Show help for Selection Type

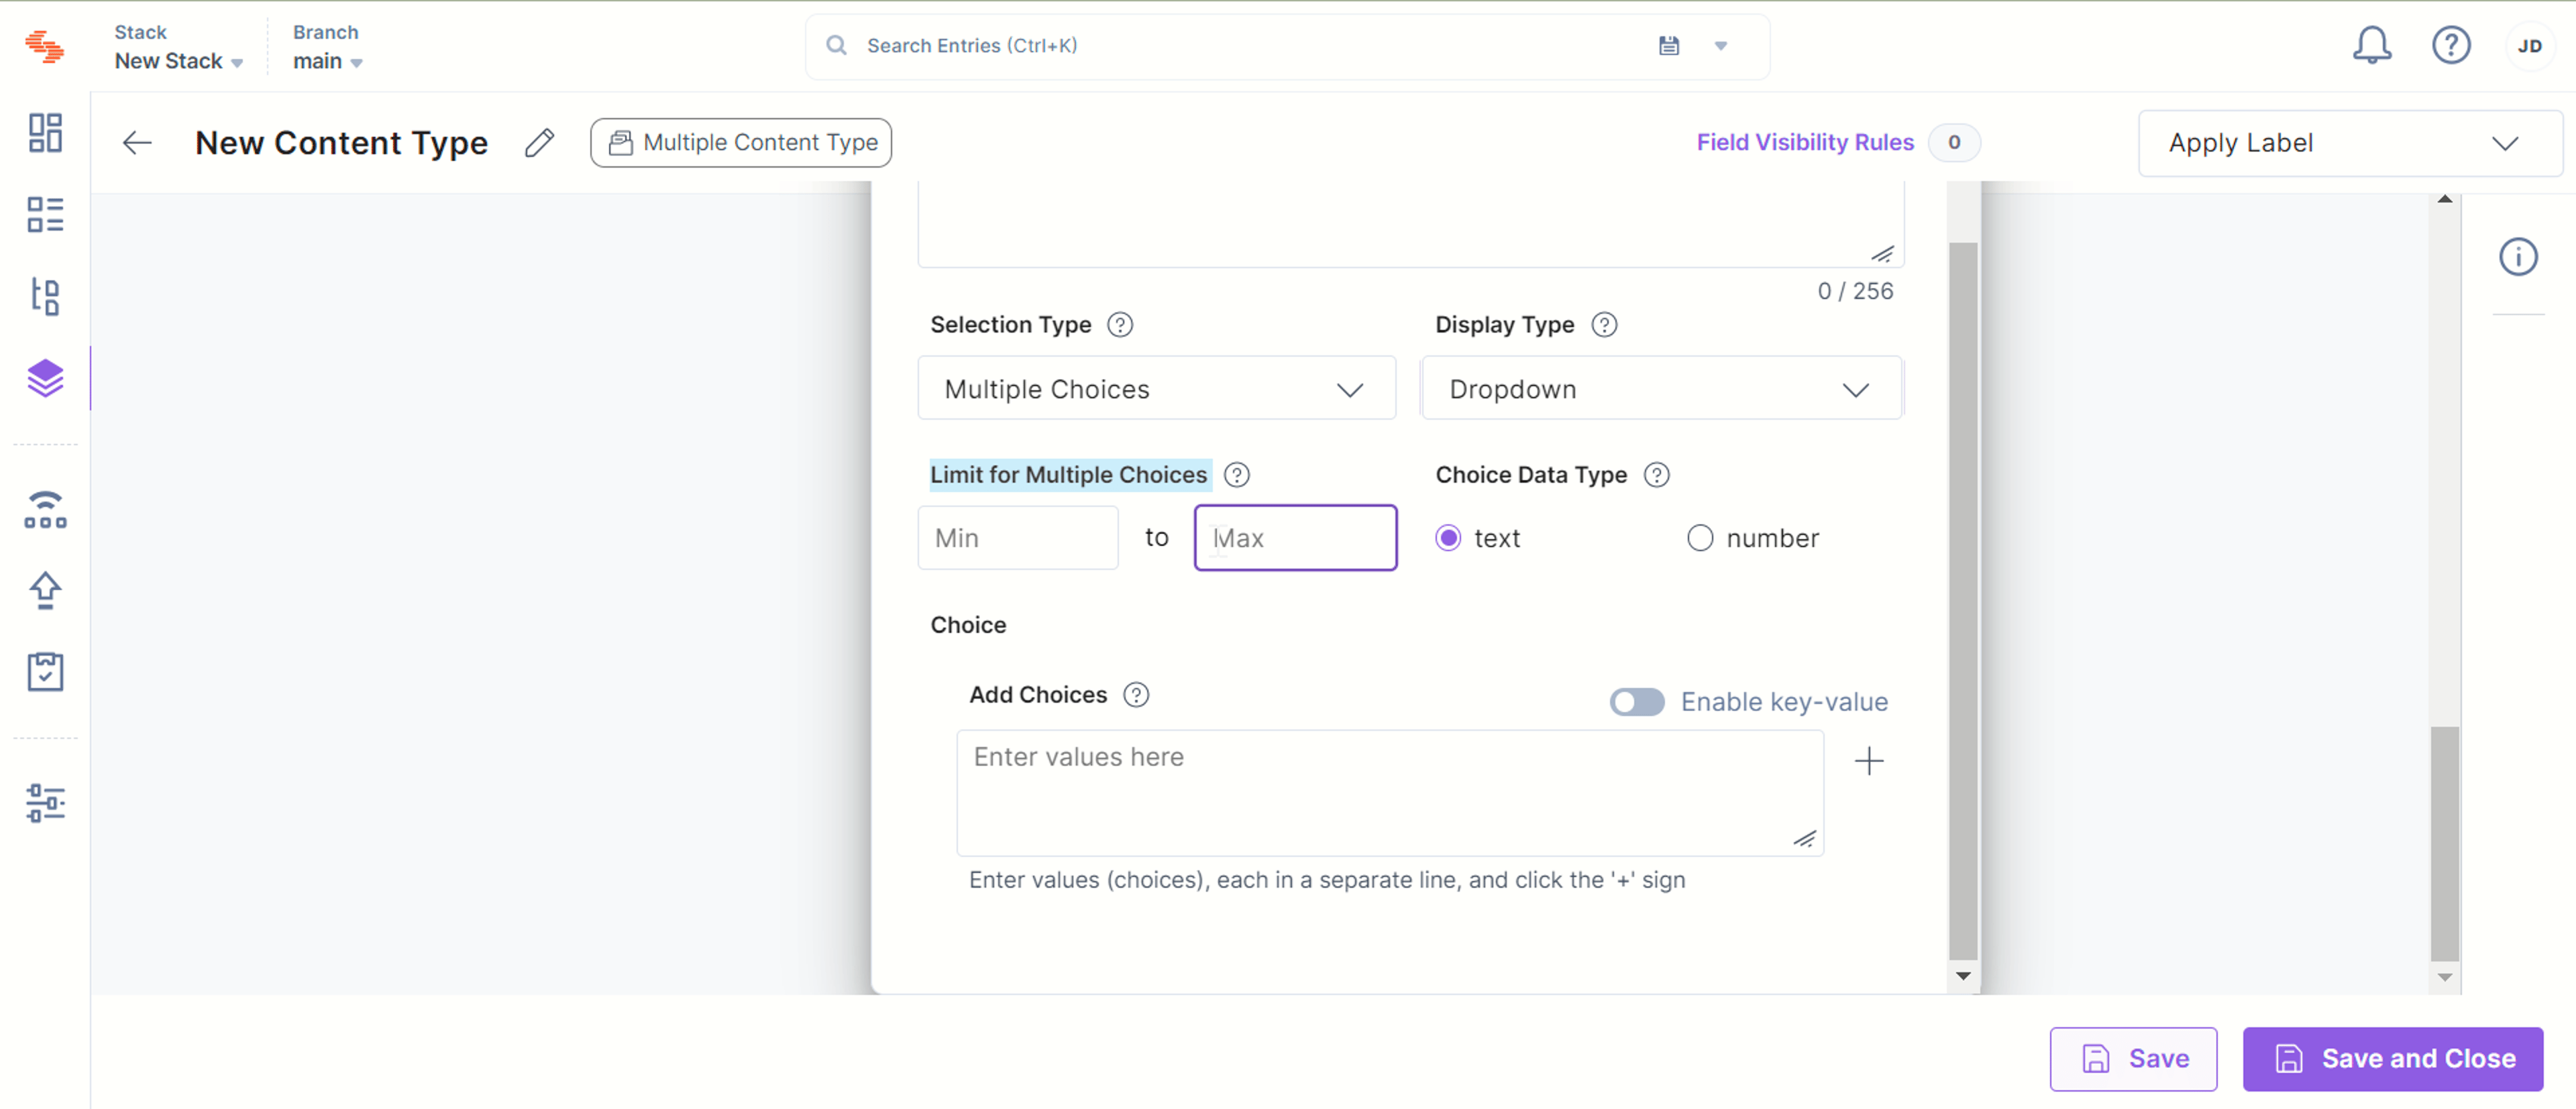click(1120, 325)
